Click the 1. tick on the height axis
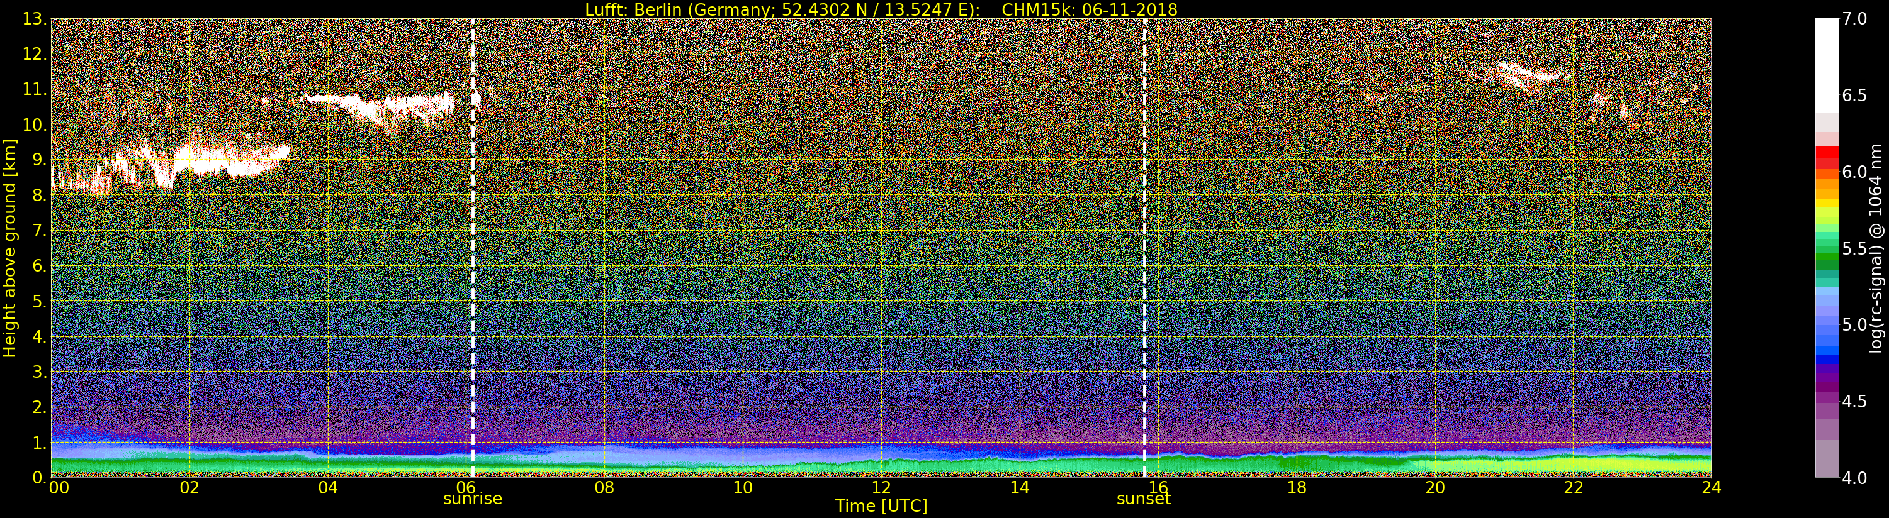The height and width of the screenshot is (518, 1889). [40, 443]
